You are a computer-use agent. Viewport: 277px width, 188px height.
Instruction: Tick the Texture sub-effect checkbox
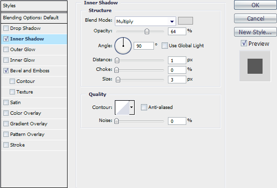point(12,92)
